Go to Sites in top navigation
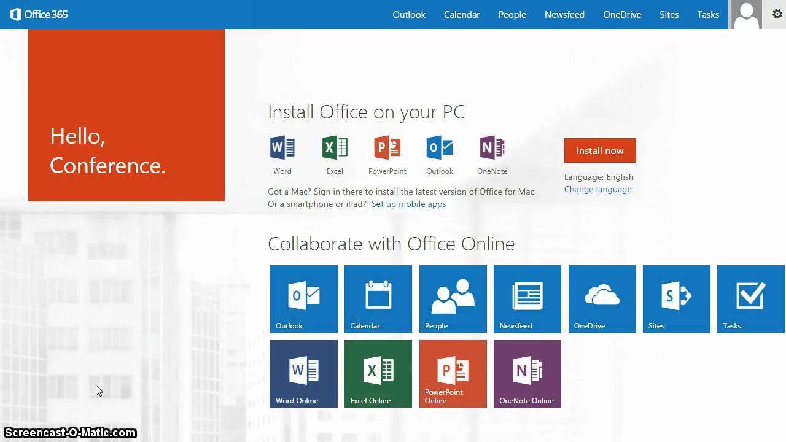 pos(669,15)
